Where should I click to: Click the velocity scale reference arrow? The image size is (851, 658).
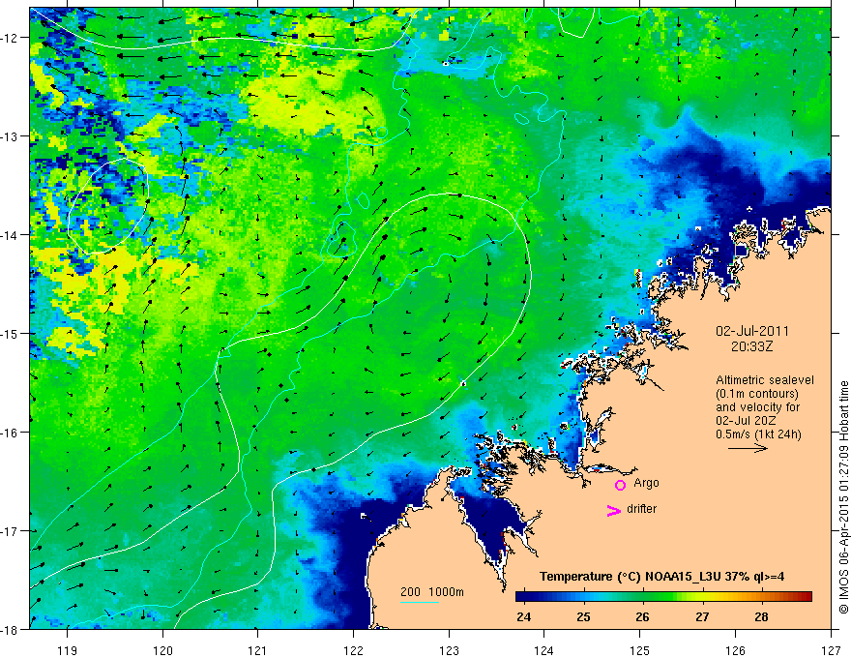click(748, 448)
